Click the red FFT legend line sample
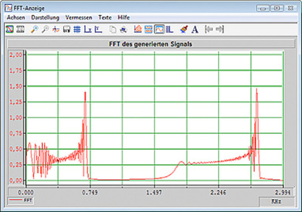This screenshot has height=212, width=302. tap(16, 200)
